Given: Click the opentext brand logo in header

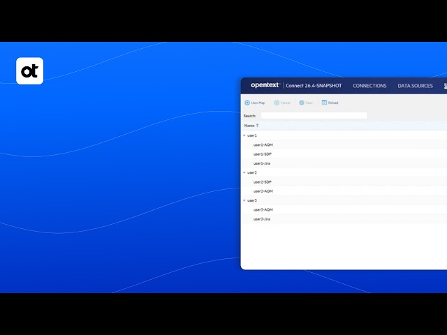Looking at the screenshot, I should pos(265,85).
